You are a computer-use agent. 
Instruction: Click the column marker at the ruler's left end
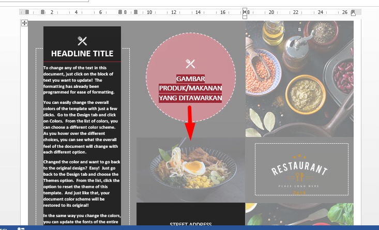click(x=27, y=12)
